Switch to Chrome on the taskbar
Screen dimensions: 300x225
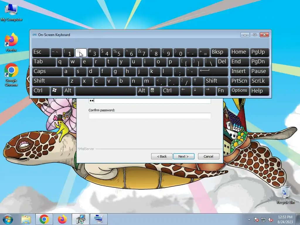(x=44, y=219)
